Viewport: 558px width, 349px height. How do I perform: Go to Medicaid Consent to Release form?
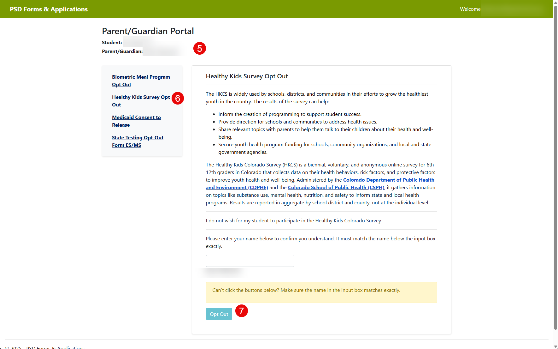click(136, 121)
